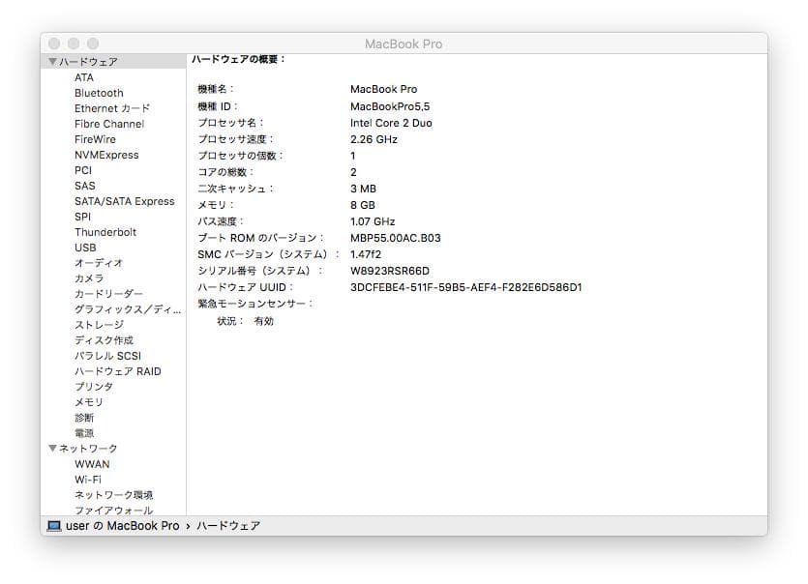Screen dimensions: 808x584
Task: Select ATA in the sidebar
Action: tap(84, 77)
